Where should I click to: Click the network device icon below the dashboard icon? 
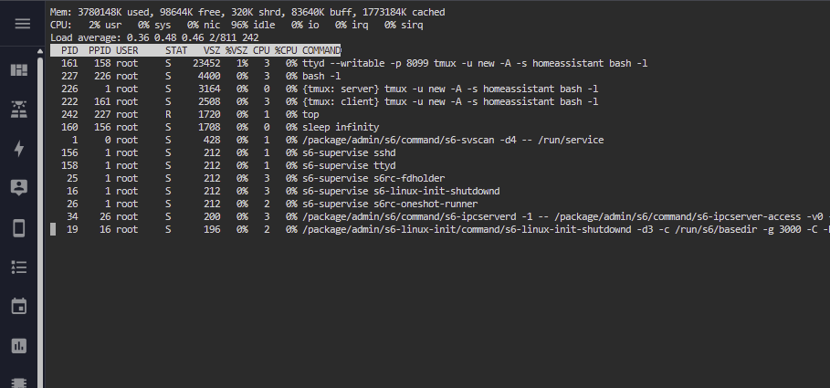[18, 110]
